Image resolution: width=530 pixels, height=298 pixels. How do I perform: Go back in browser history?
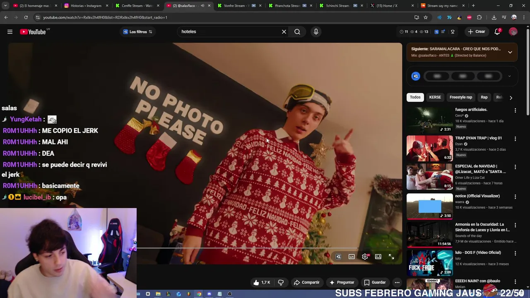coord(6,17)
